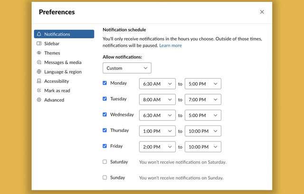The width and height of the screenshot is (304, 194).
Task: Click the Mark as read icon
Action: 39,90
